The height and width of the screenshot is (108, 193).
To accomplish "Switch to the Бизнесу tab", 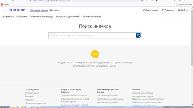I will point(55,10).
